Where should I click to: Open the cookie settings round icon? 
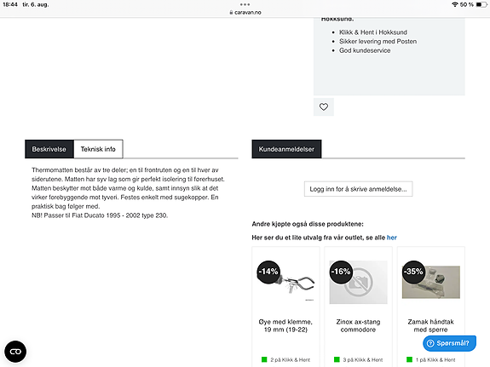(x=15, y=352)
